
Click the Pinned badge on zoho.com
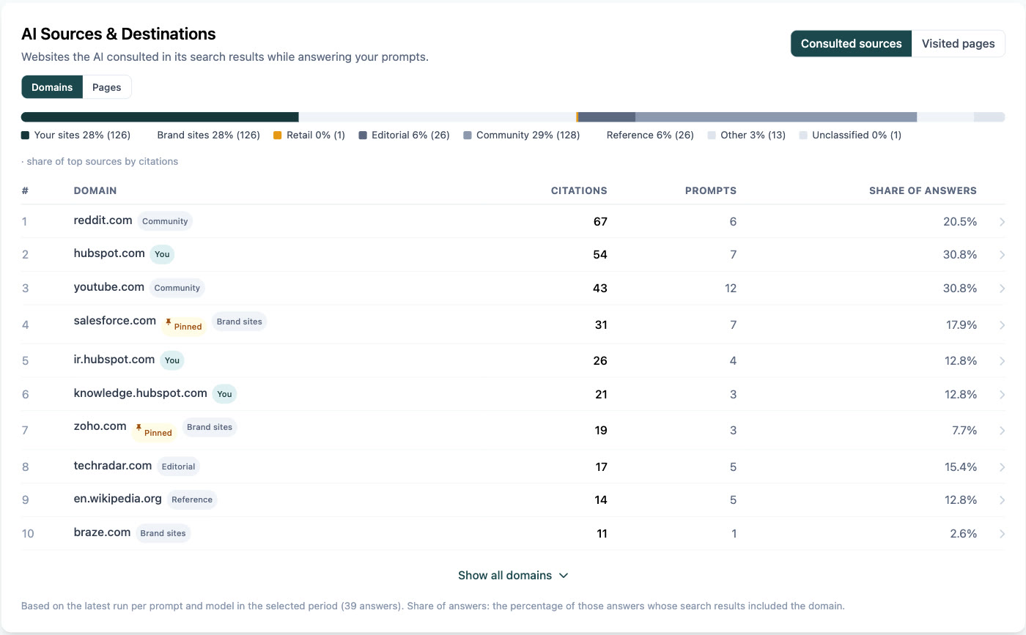[x=154, y=432]
